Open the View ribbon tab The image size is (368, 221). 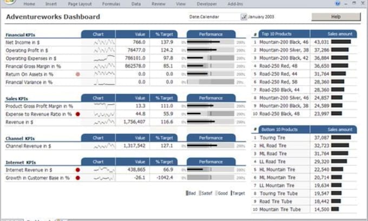point(181,4)
